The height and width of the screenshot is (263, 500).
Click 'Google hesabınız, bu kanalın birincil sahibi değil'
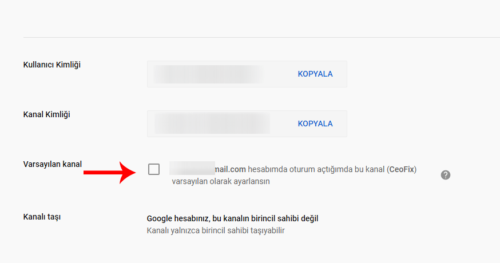pyautogui.click(x=232, y=218)
